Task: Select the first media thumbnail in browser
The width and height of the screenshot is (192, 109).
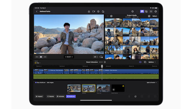Action: click(109, 23)
